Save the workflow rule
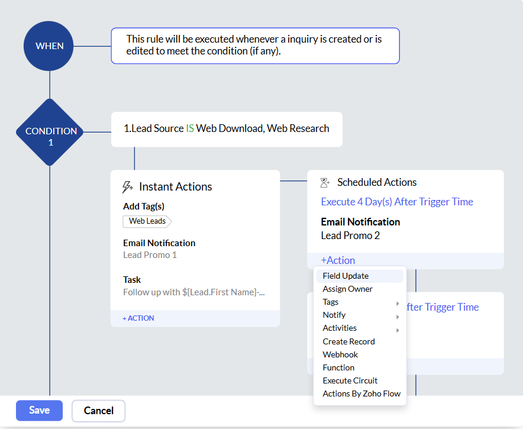 point(40,410)
